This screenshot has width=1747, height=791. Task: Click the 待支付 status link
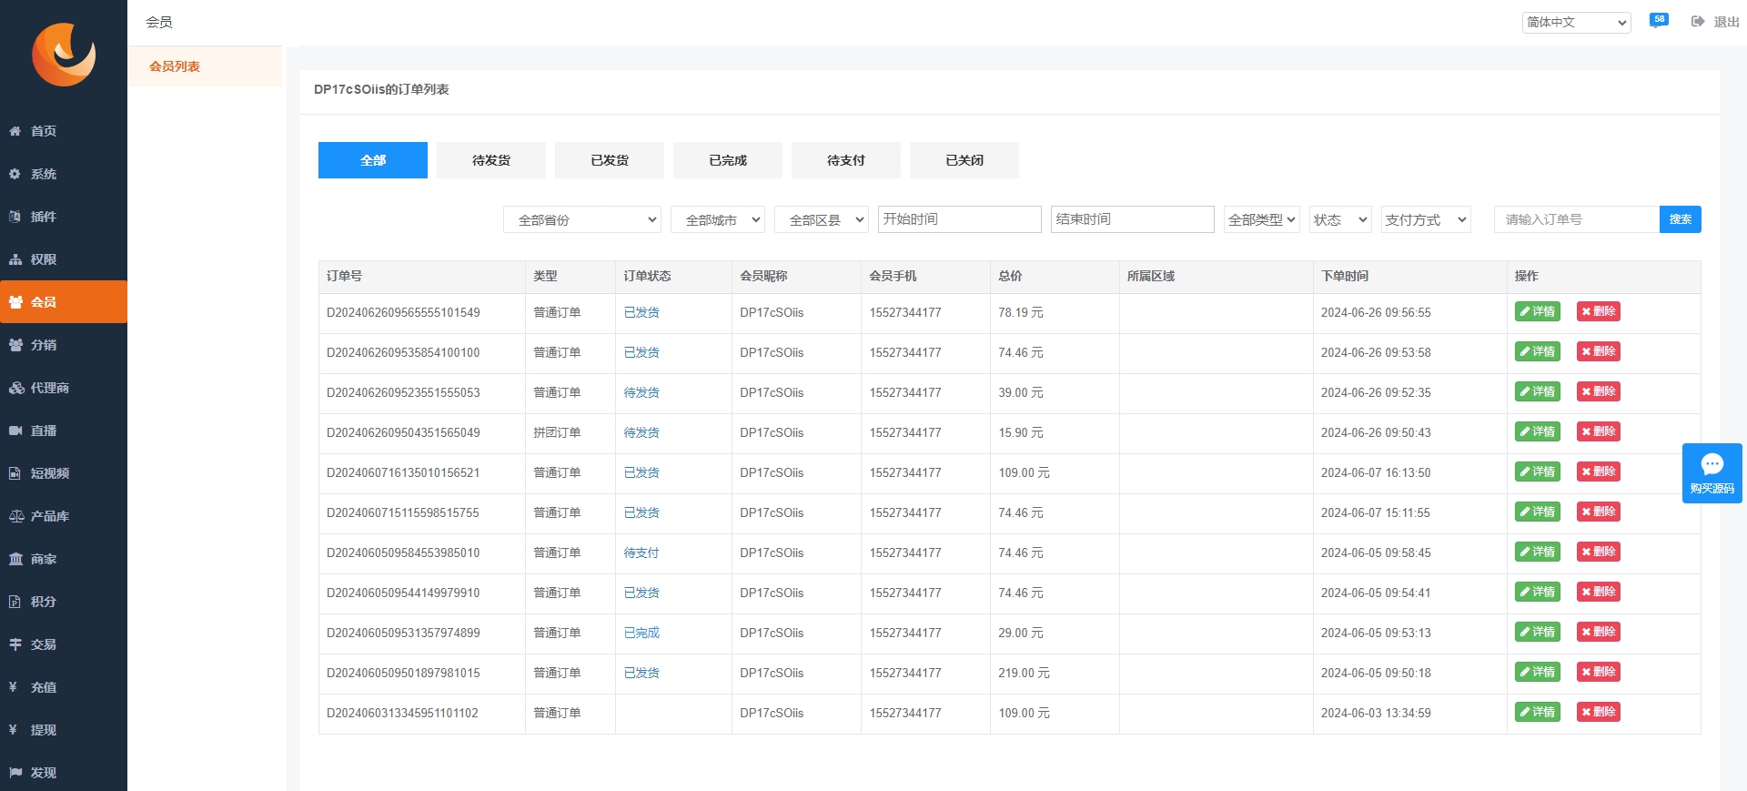(641, 553)
